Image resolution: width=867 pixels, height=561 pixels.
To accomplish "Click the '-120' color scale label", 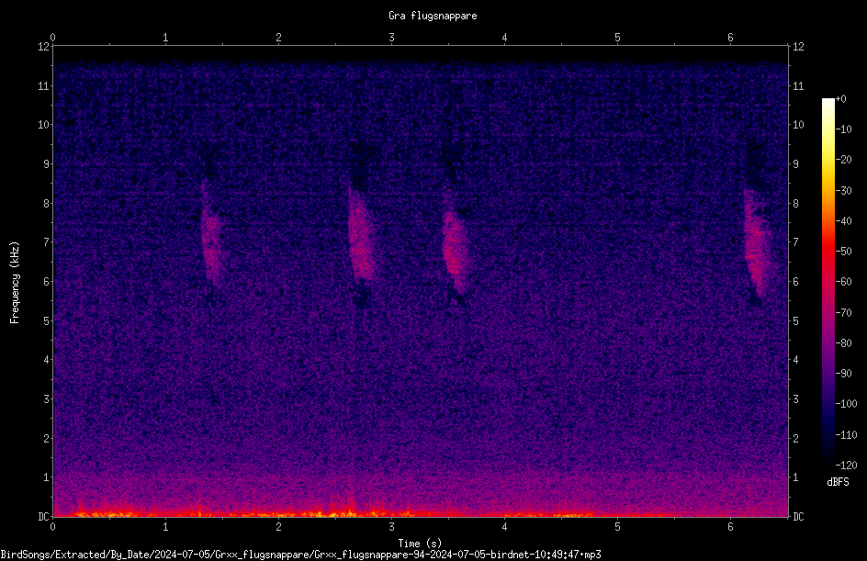I will (x=846, y=466).
